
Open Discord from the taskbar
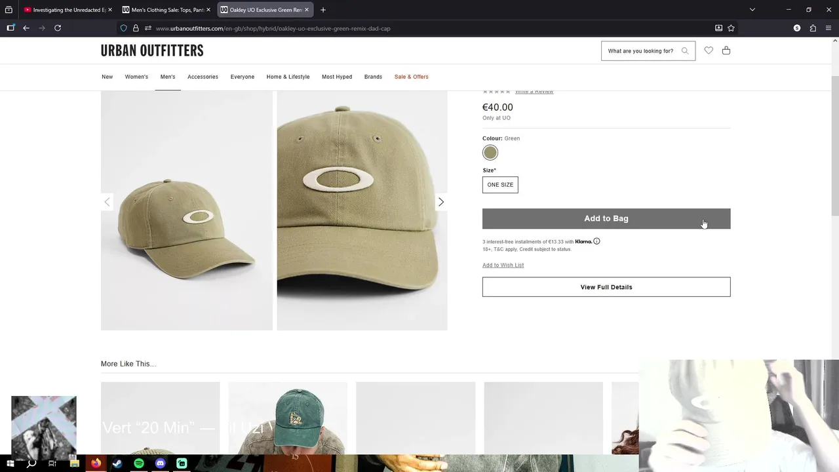point(161,463)
